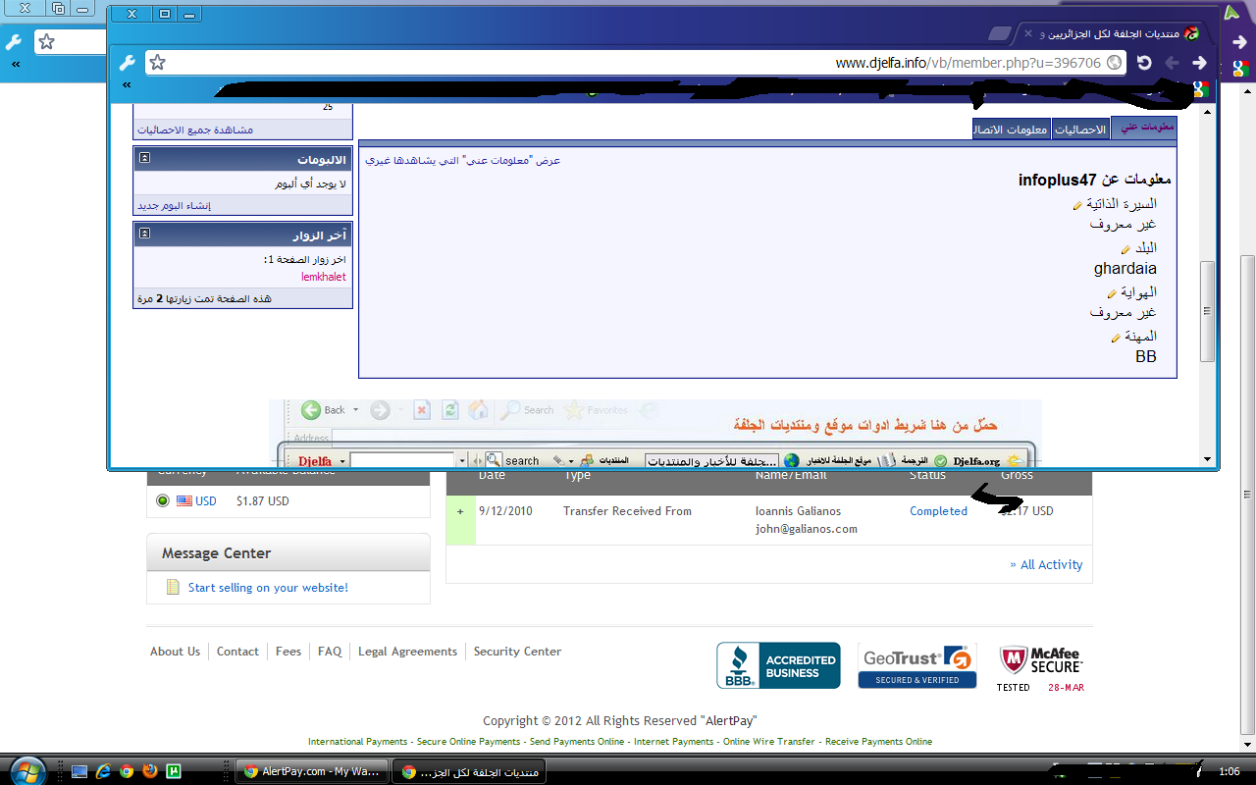This screenshot has width=1256, height=785.
Task: Open the Completed status link
Action: click(938, 511)
